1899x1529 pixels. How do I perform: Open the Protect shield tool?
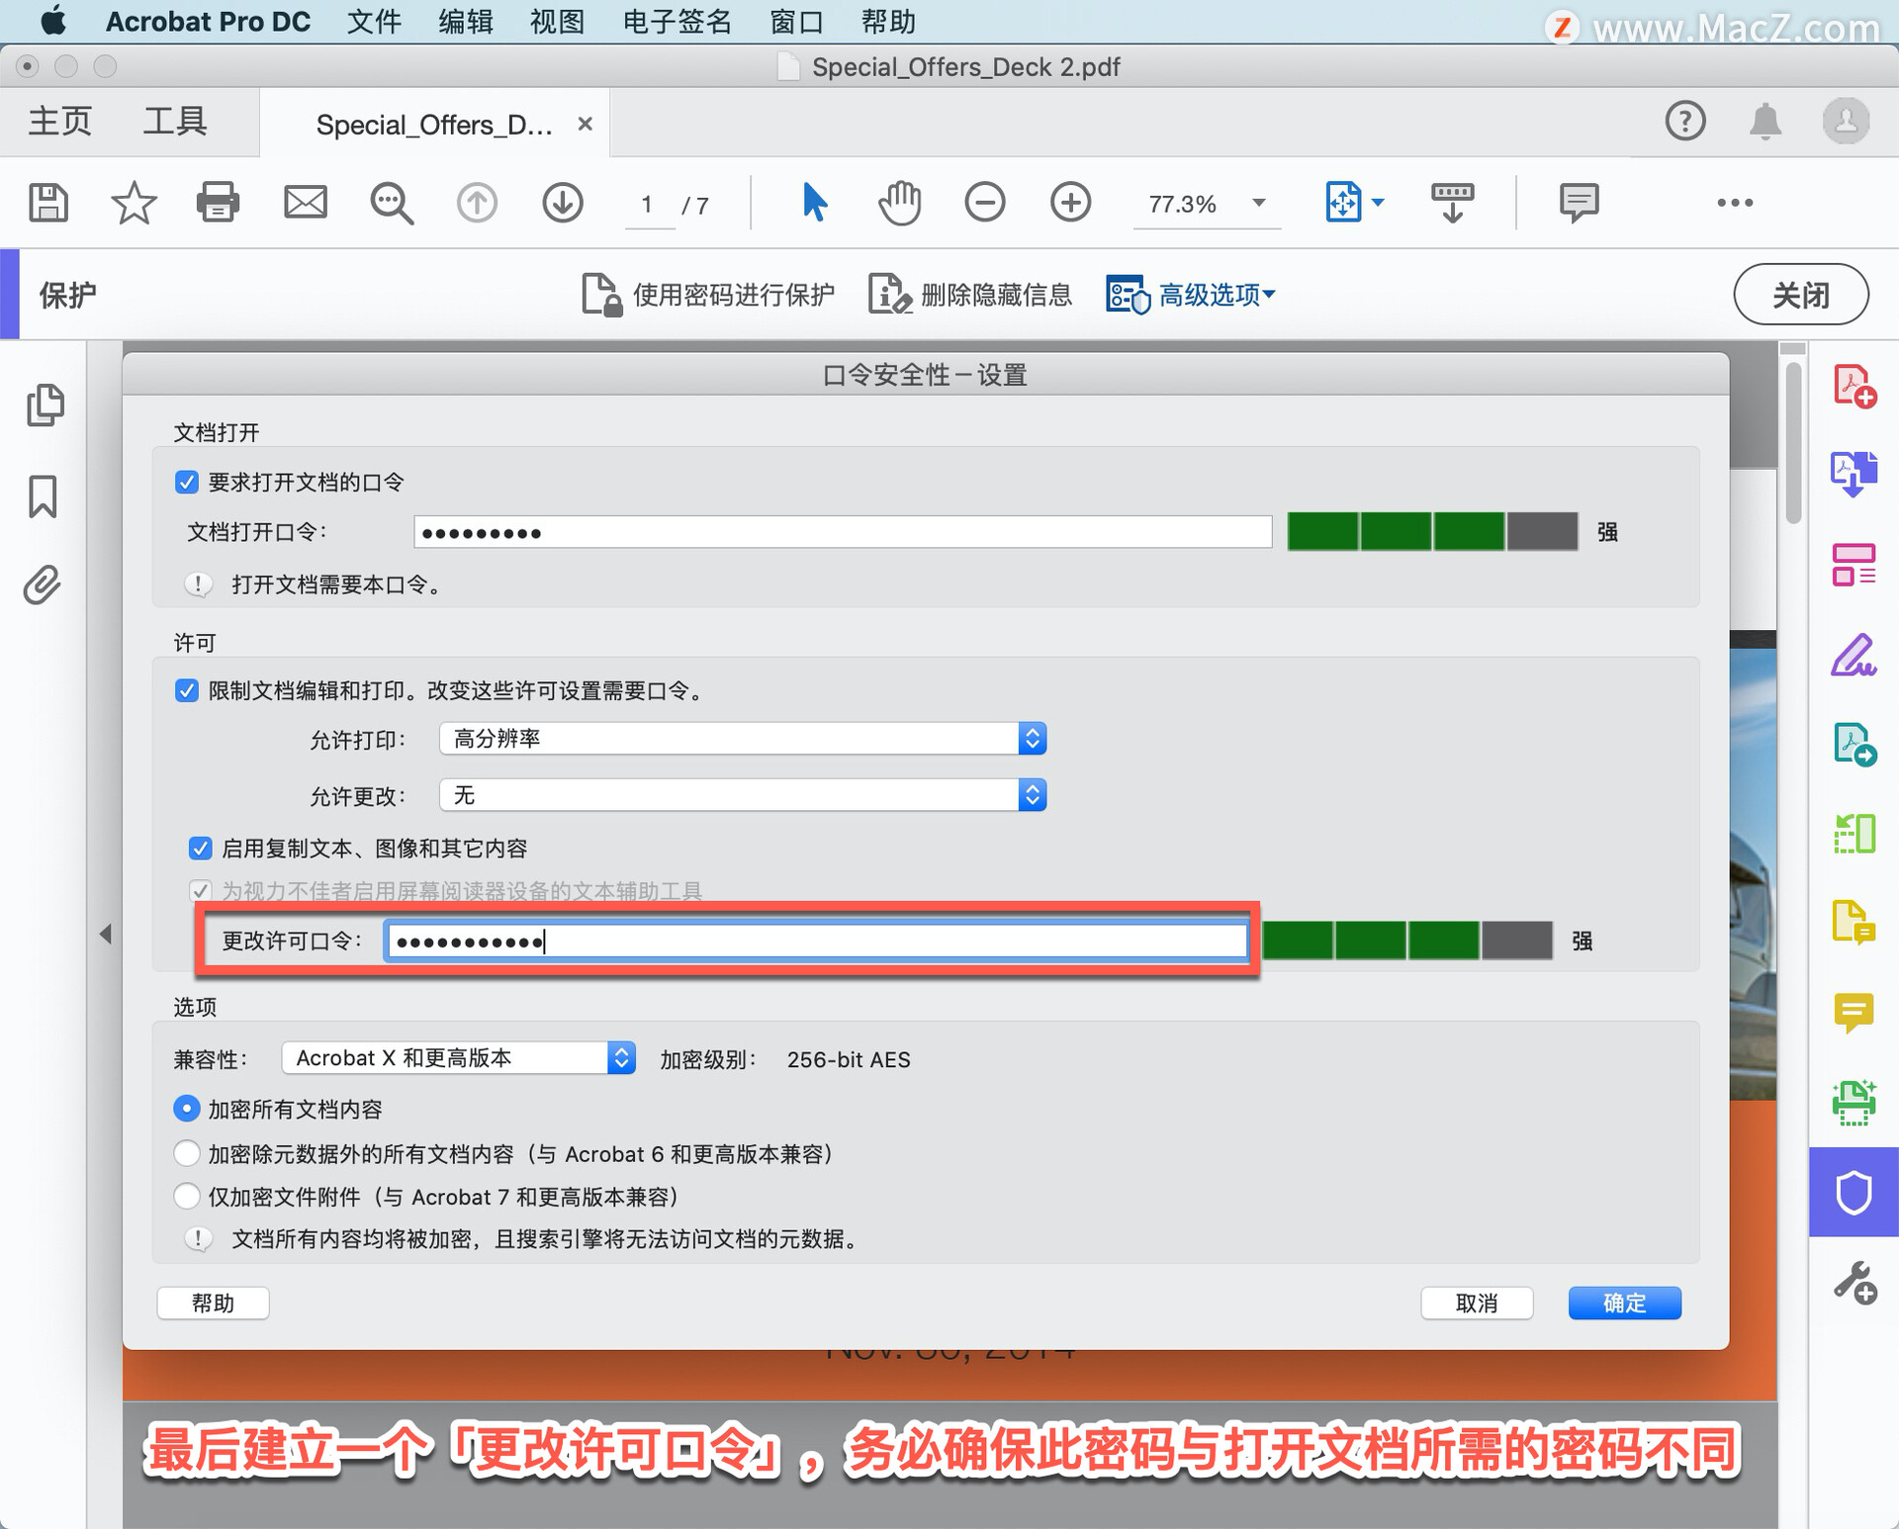(x=1854, y=1192)
